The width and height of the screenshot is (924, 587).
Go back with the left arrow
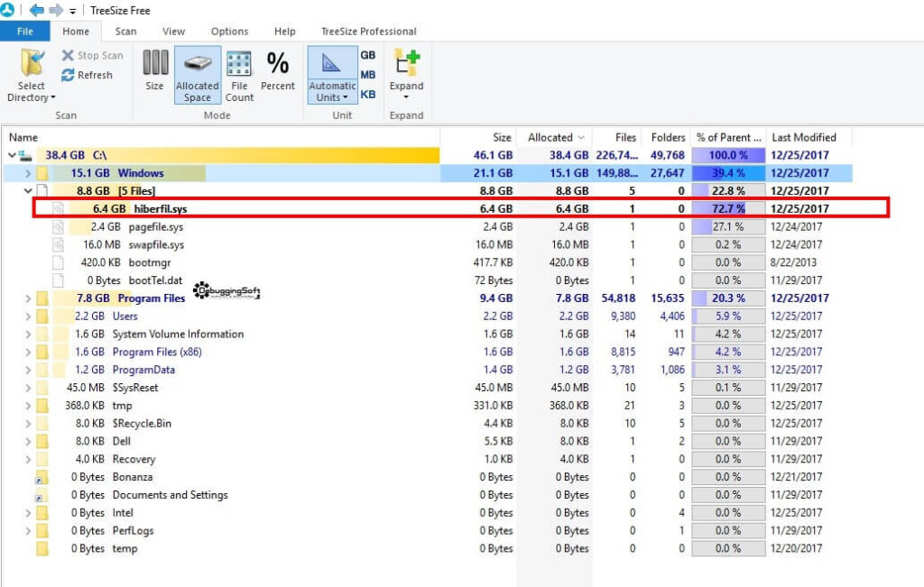pos(36,10)
